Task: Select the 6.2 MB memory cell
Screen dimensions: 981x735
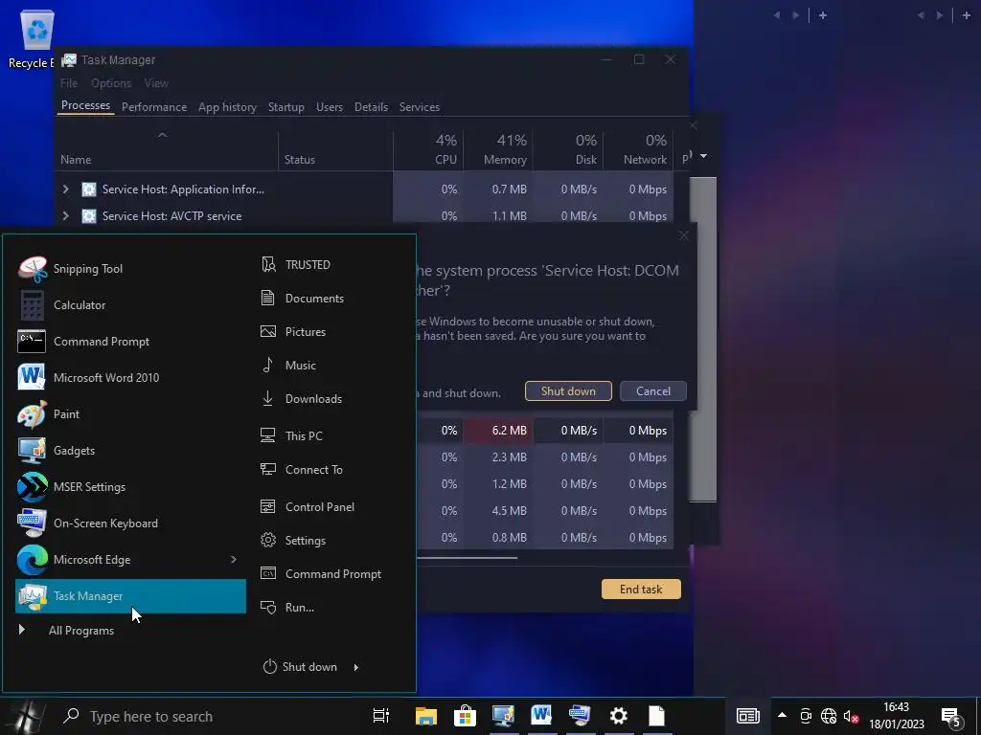Action: coord(498,430)
